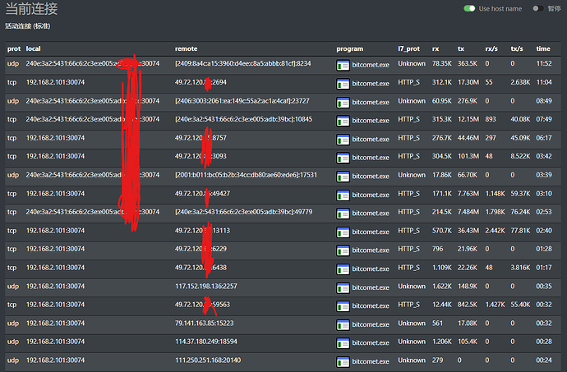Click tx value 17.30M
This screenshot has width=567, height=372.
[x=468, y=82]
